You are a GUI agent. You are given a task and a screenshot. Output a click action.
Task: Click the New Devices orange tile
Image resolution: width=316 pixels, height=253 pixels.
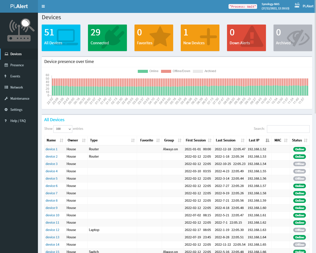point(200,38)
